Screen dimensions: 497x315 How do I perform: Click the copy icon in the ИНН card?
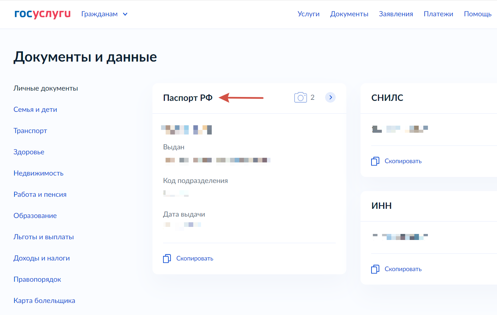(375, 269)
